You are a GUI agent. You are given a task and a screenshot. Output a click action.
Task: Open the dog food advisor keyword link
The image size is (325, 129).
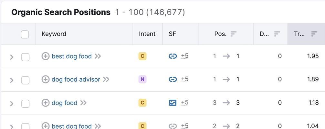coord(76,79)
